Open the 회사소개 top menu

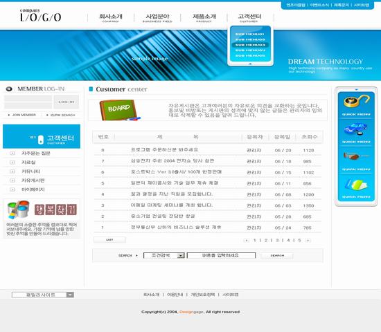tap(111, 18)
